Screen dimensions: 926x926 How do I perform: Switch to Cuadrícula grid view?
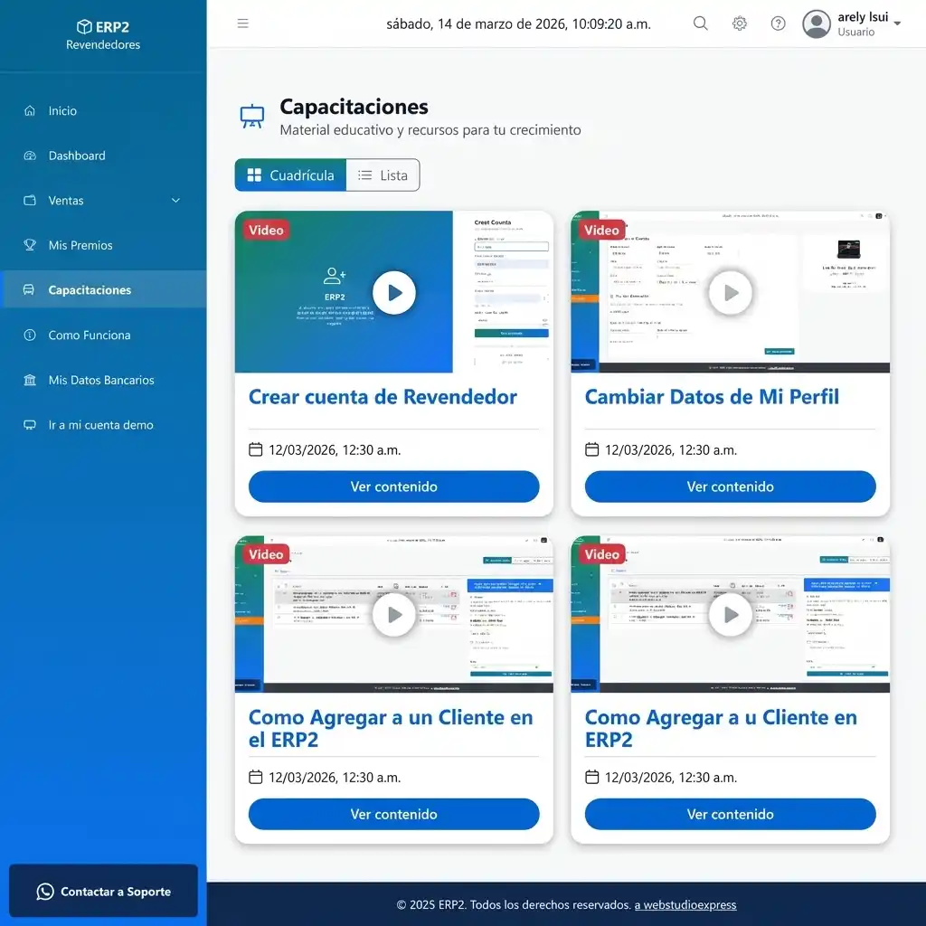(290, 175)
